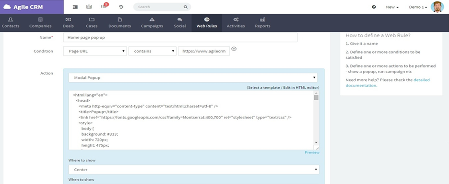Click inside the HTML code textarea
This screenshot has width=449, height=184.
(191, 120)
